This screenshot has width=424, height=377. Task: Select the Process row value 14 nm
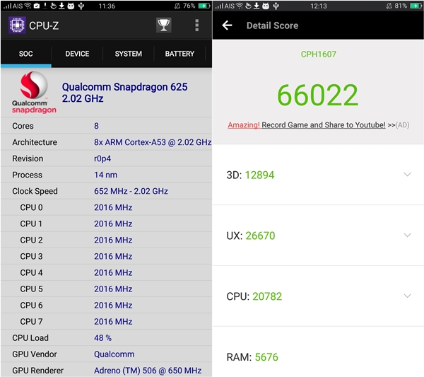click(x=106, y=175)
